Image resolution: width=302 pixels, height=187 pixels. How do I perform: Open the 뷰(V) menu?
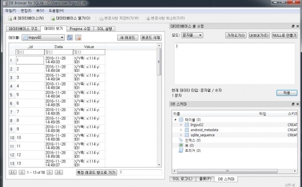(40, 11)
